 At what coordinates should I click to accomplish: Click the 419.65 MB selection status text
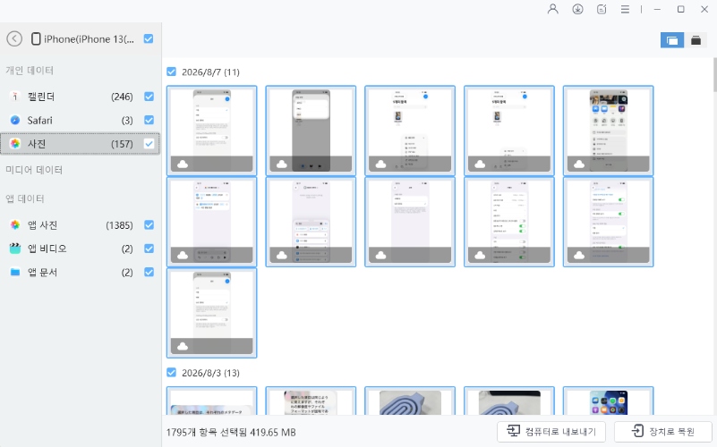point(231,432)
